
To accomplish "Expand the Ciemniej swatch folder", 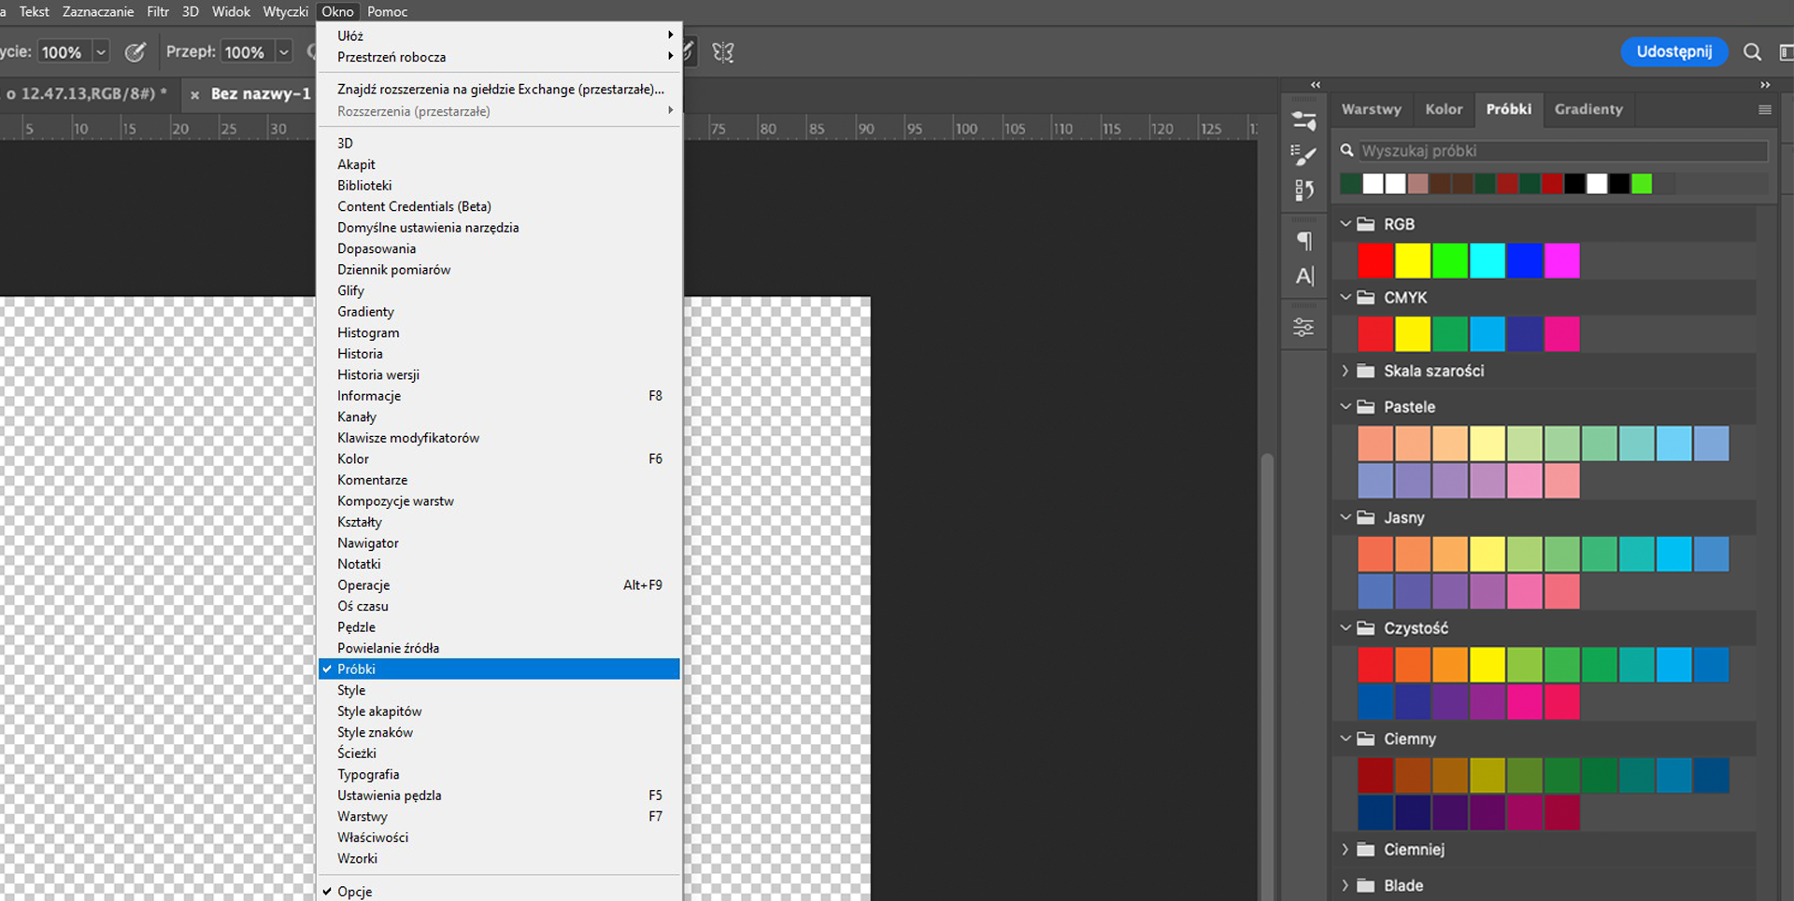I will 1345,850.
